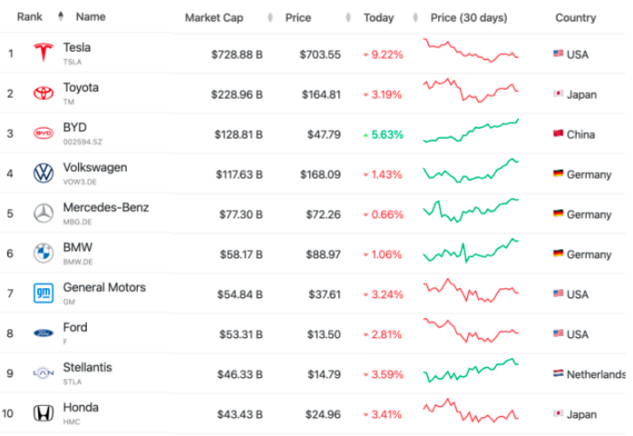Click the Country column header
The image size is (633, 436).
(576, 18)
